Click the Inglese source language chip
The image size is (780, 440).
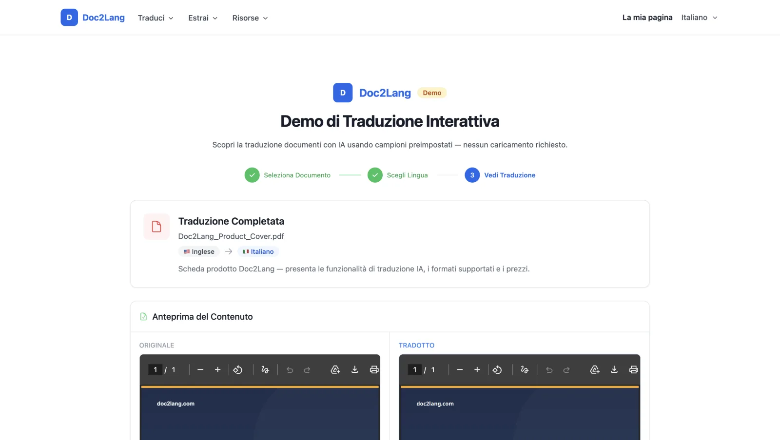tap(199, 251)
